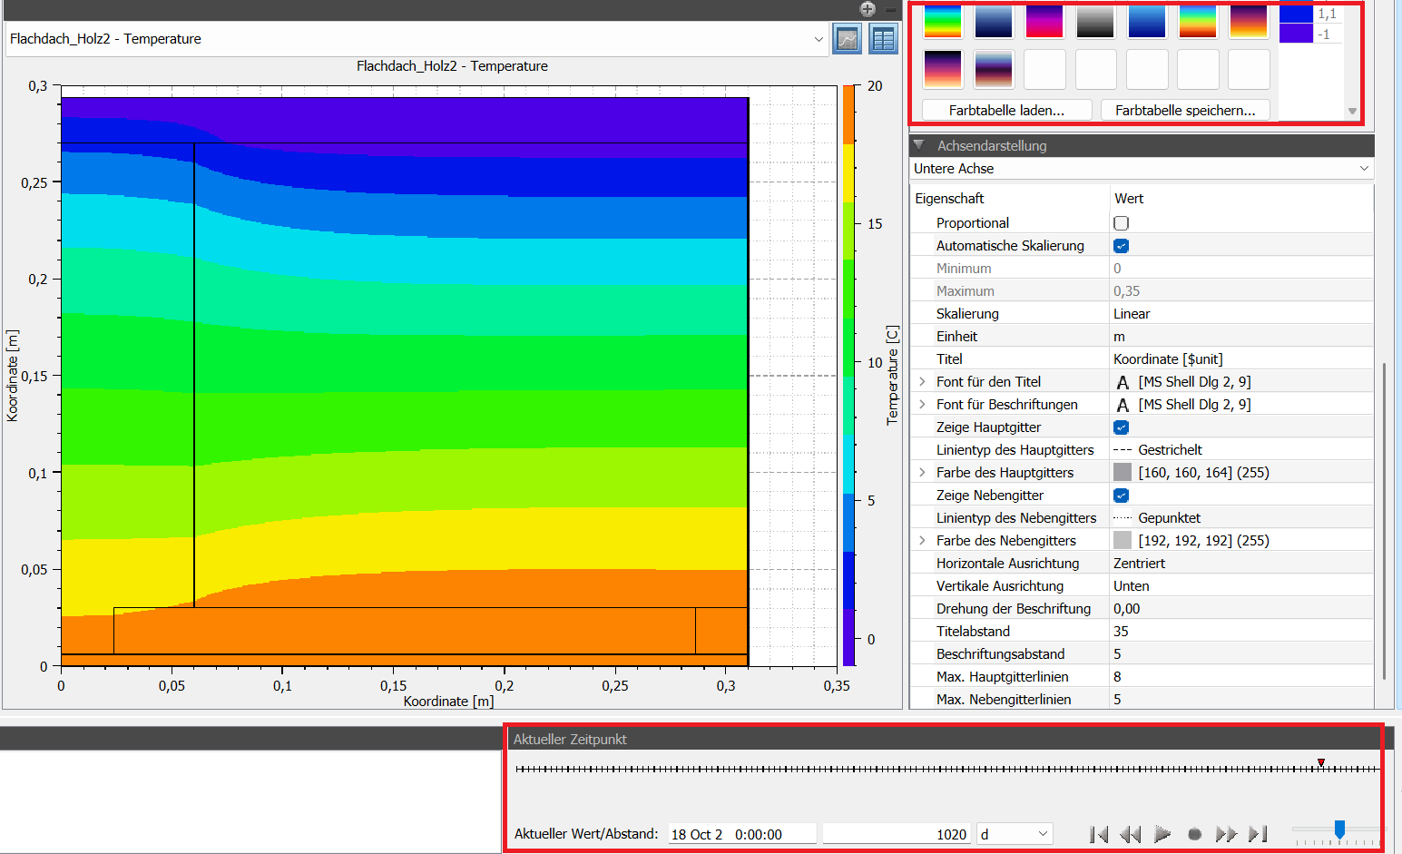Jump to the last time step
This screenshot has width=1402, height=854.
pos(1258,834)
